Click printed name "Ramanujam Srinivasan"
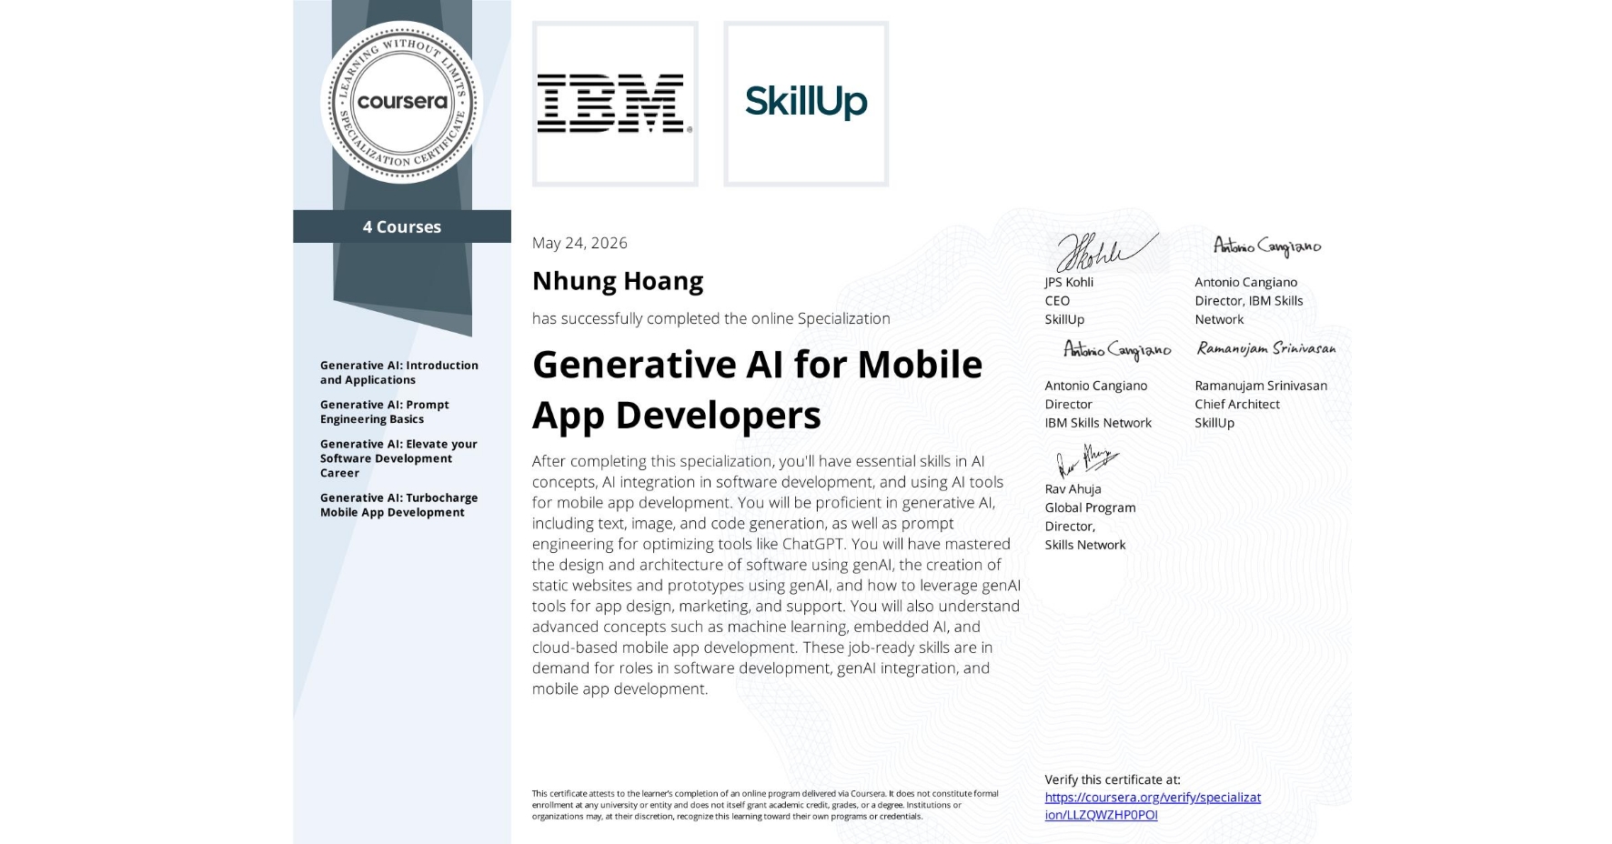The height and width of the screenshot is (844, 1612). (1261, 386)
